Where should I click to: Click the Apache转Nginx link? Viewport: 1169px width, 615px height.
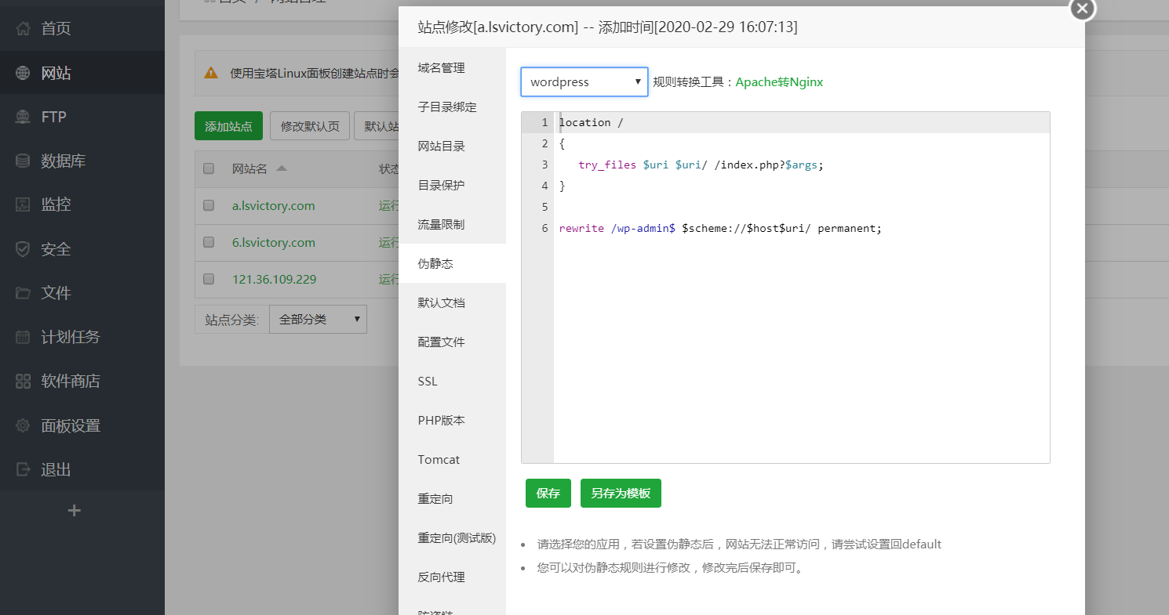[779, 81]
